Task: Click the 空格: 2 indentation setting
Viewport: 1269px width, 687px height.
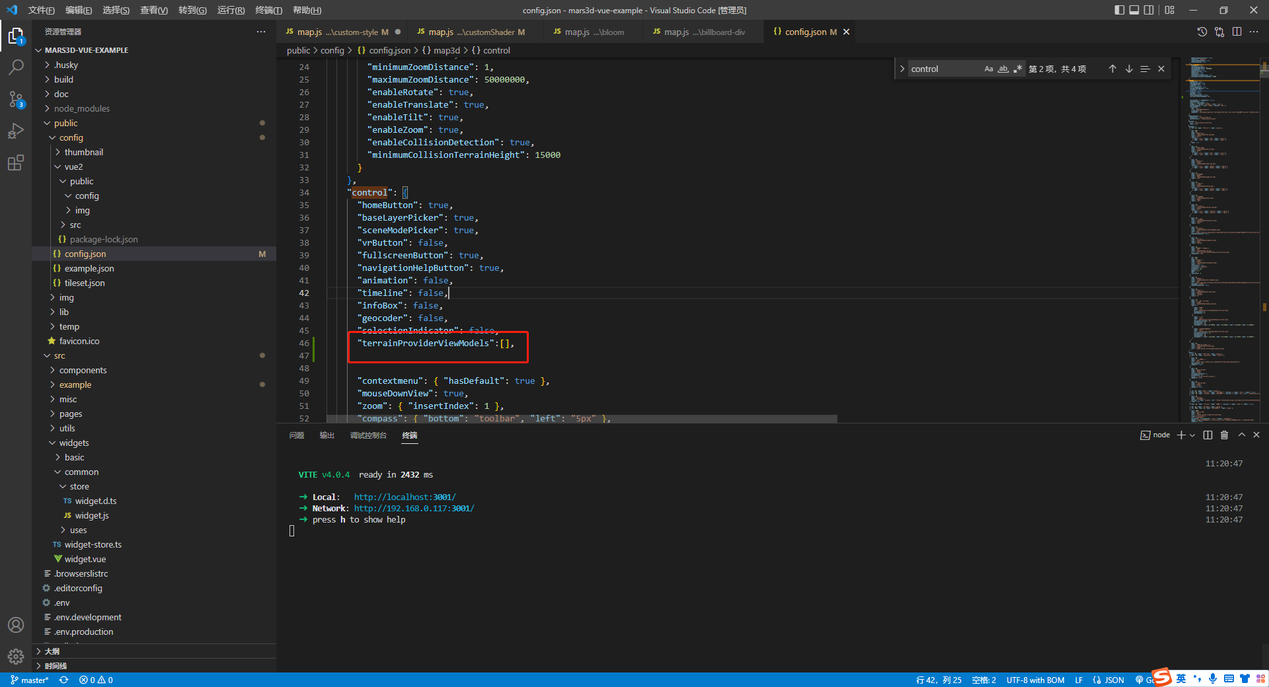Action: click(x=983, y=680)
